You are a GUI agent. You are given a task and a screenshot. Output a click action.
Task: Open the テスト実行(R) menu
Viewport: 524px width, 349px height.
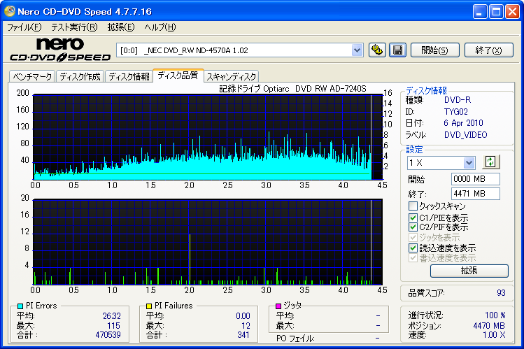point(74,27)
